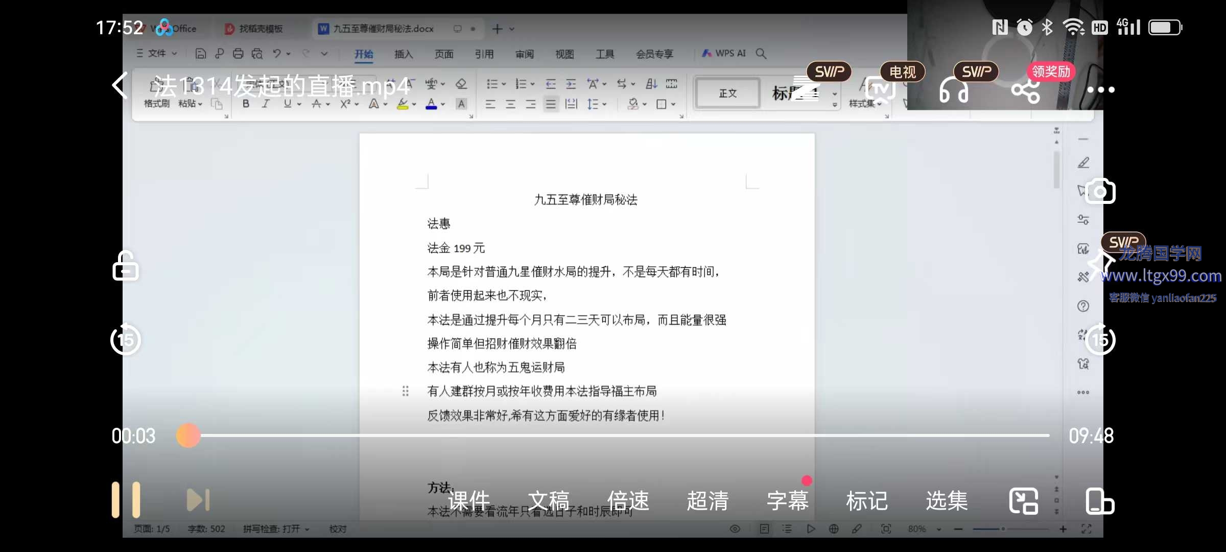The height and width of the screenshot is (552, 1226).
Task: Open 文稿 transcript panel
Action: [x=549, y=500]
